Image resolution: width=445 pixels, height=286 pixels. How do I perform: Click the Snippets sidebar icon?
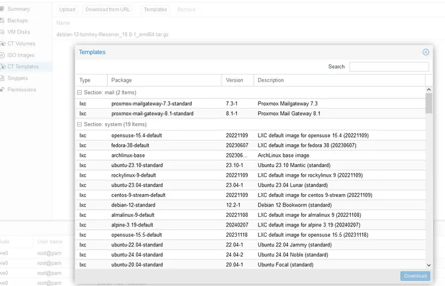pyautogui.click(x=3, y=78)
